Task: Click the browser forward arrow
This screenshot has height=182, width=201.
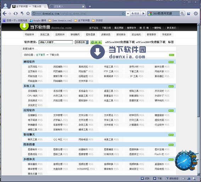Action: (x=10, y=14)
